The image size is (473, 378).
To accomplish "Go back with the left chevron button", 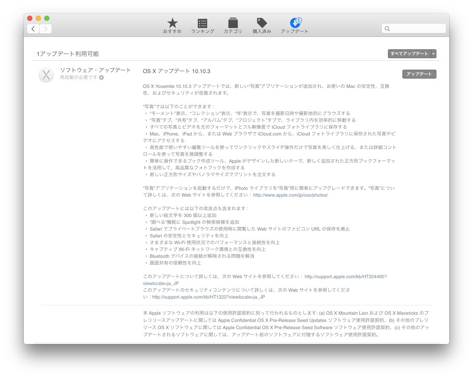I will pyautogui.click(x=33, y=28).
